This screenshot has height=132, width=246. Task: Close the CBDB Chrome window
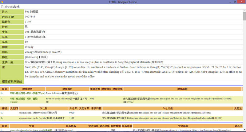241,2
